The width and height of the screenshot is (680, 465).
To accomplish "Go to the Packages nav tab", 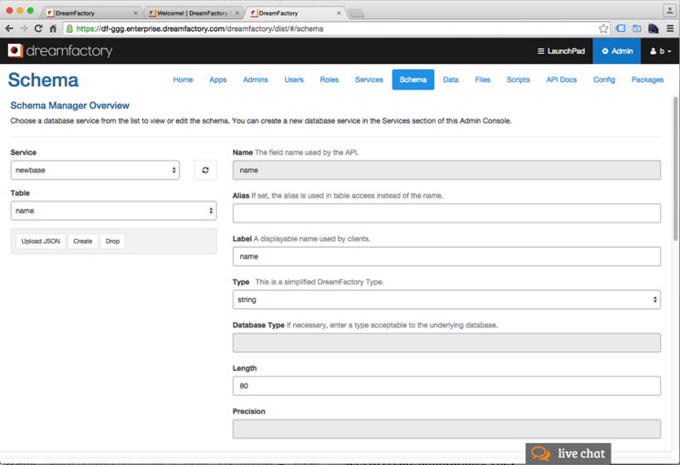I will click(x=647, y=79).
